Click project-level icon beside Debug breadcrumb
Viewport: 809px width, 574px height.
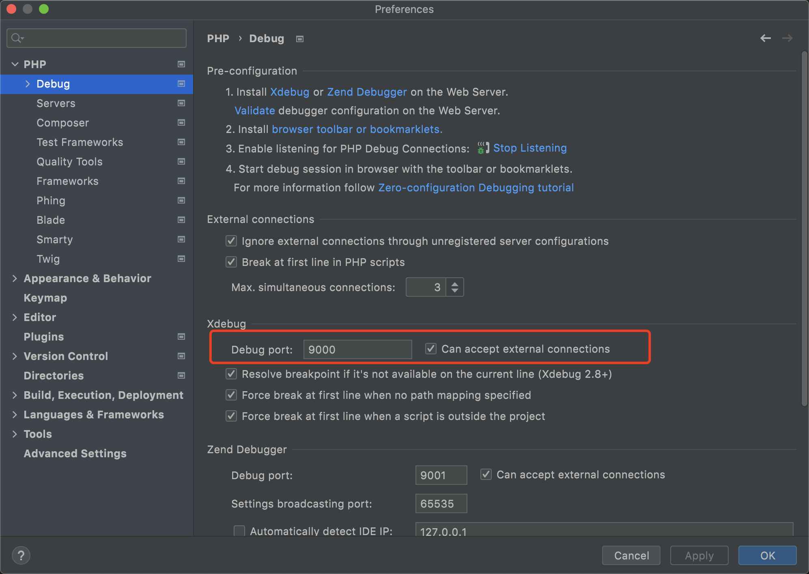[x=300, y=39]
